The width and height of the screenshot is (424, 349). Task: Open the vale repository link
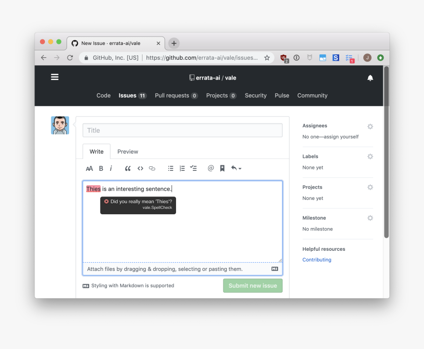tap(231, 78)
